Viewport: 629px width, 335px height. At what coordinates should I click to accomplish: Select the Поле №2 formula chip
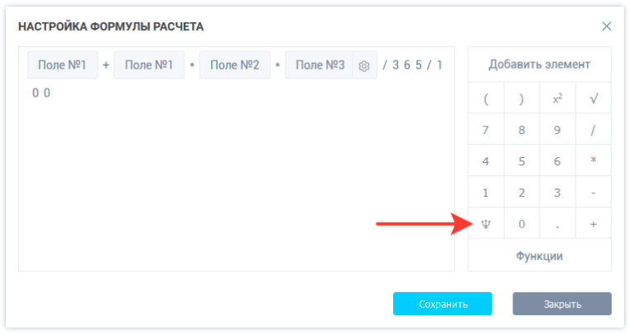[x=235, y=65]
